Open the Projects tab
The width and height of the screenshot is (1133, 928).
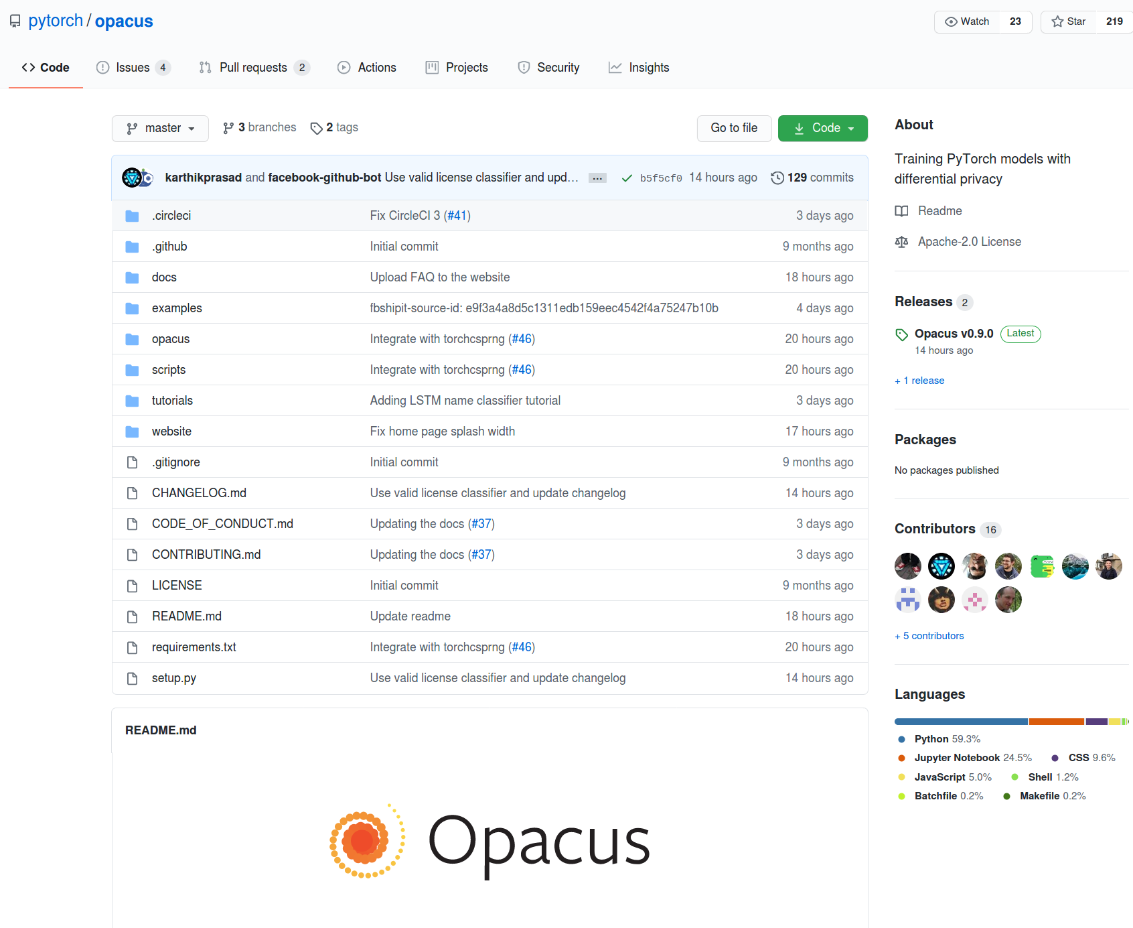[x=457, y=68]
